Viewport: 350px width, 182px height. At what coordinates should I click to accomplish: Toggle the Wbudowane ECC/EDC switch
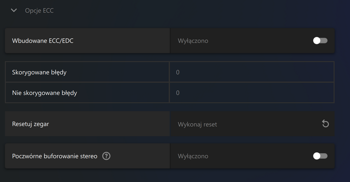pos(320,41)
